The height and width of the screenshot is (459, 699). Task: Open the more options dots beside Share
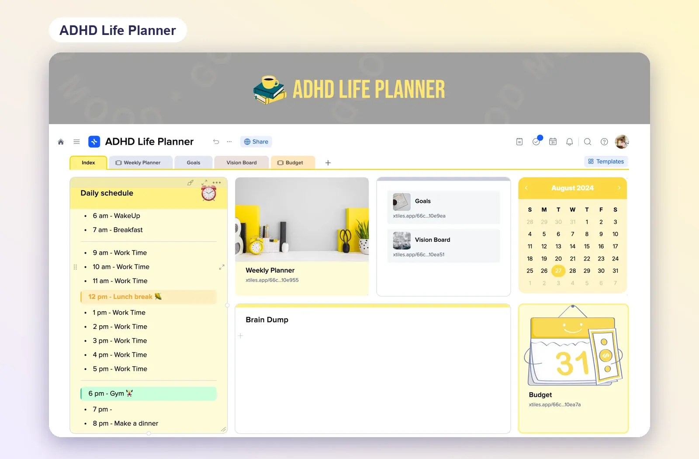229,142
